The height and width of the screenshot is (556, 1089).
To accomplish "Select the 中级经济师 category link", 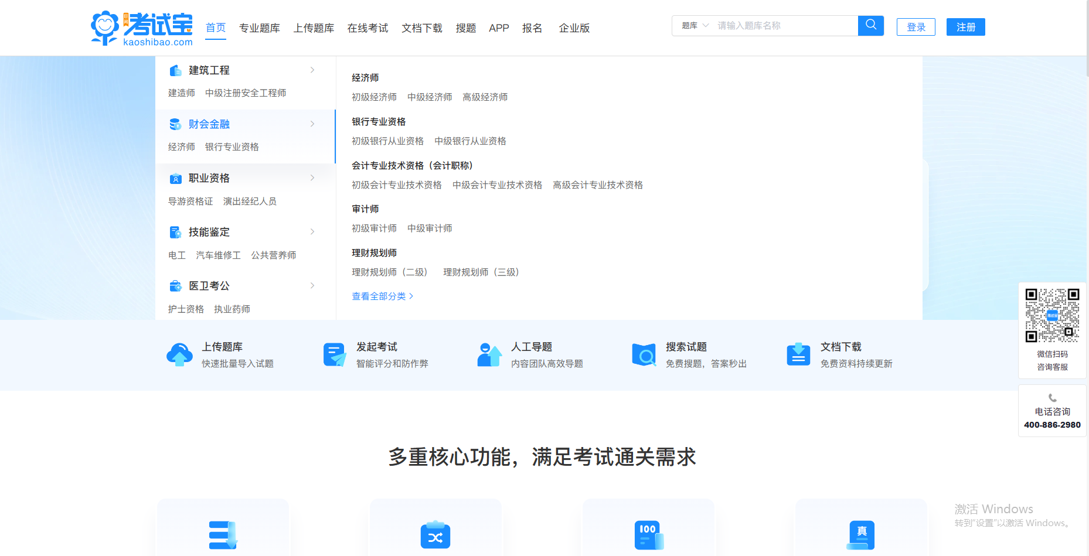I will click(x=430, y=97).
